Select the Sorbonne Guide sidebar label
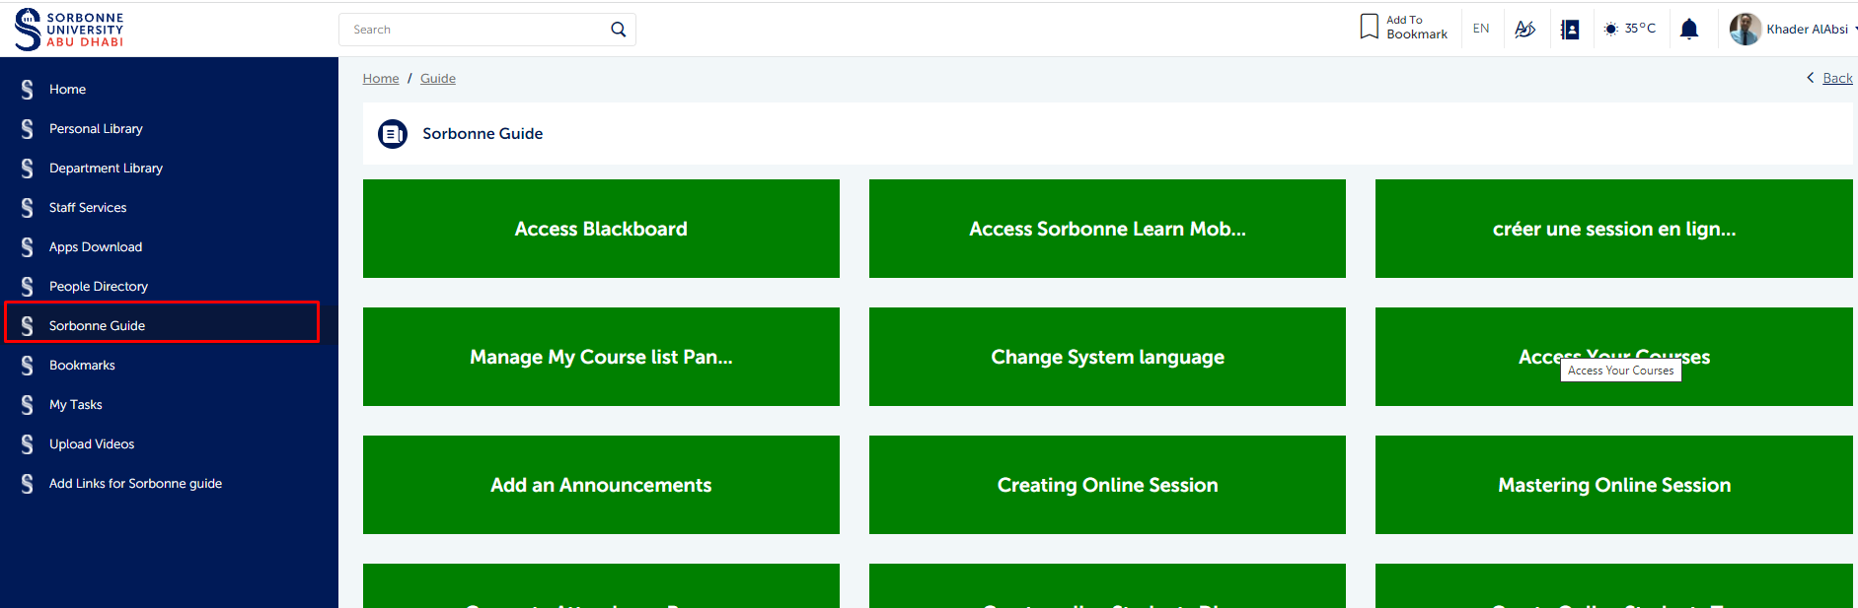The width and height of the screenshot is (1858, 608). (x=97, y=326)
